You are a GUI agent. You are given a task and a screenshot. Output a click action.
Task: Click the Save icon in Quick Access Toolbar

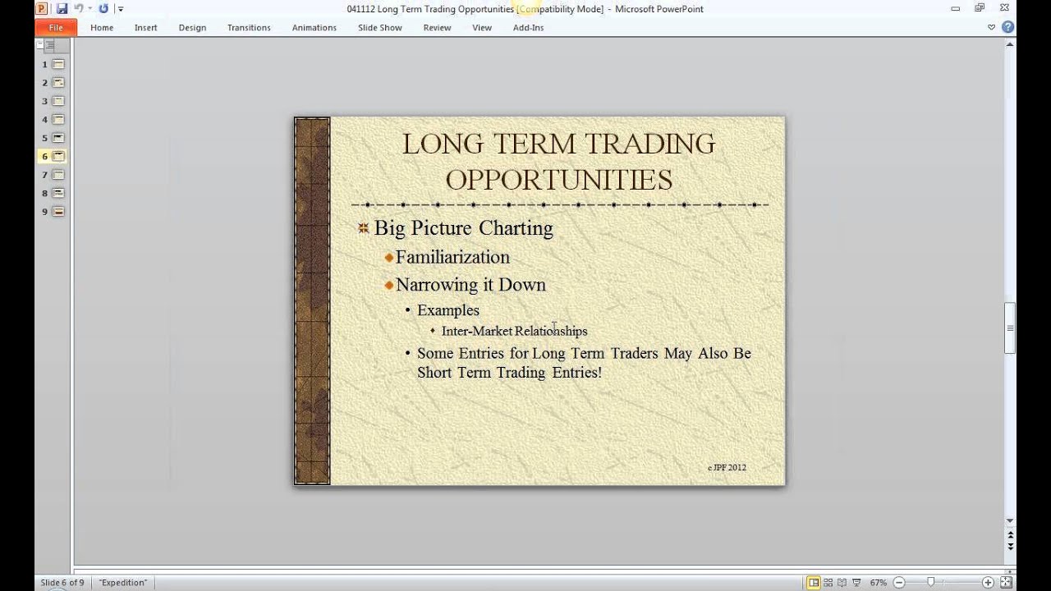[62, 9]
